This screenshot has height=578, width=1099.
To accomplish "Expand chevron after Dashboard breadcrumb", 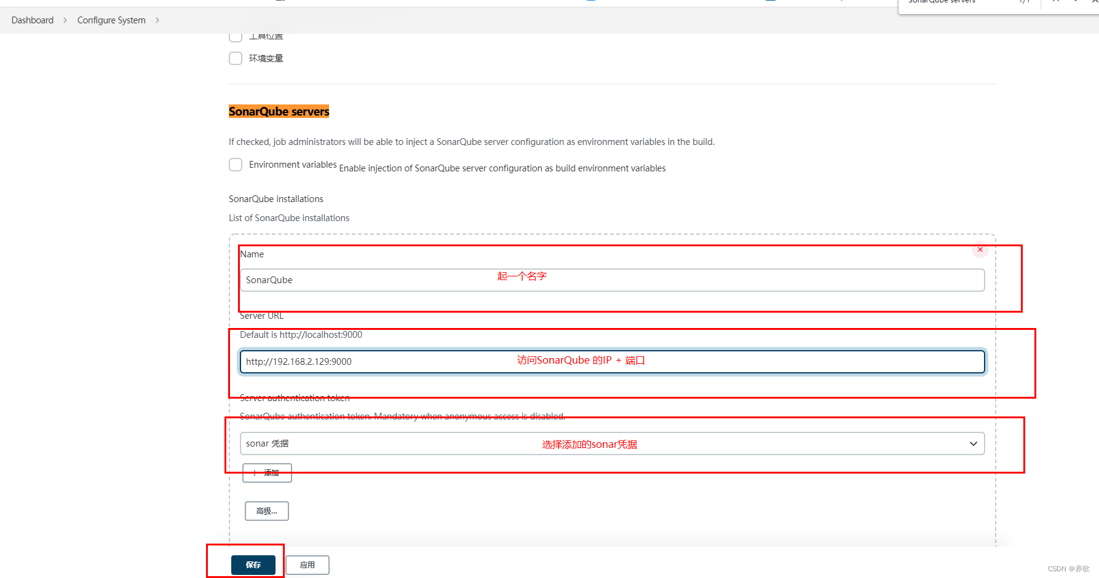I will (x=65, y=20).
